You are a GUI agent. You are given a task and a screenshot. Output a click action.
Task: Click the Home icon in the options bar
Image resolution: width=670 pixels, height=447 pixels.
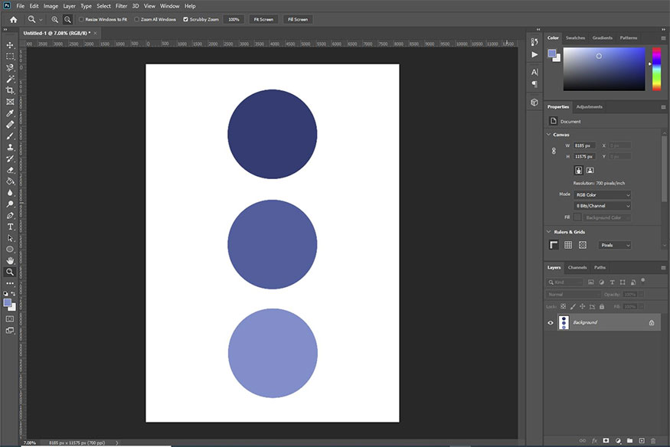(14, 20)
